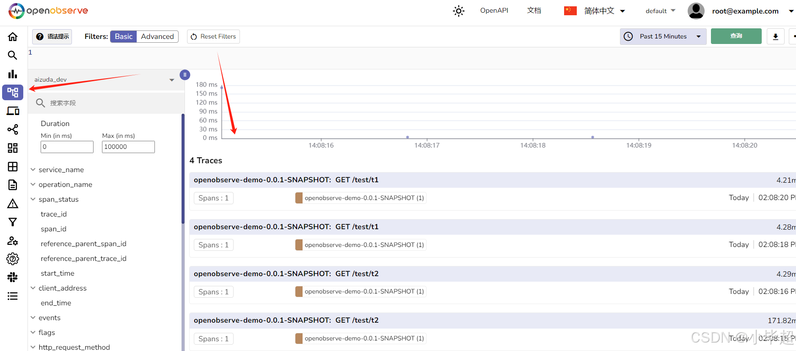The height and width of the screenshot is (351, 796).
Task: Click the user avatar icon
Action: (x=696, y=11)
